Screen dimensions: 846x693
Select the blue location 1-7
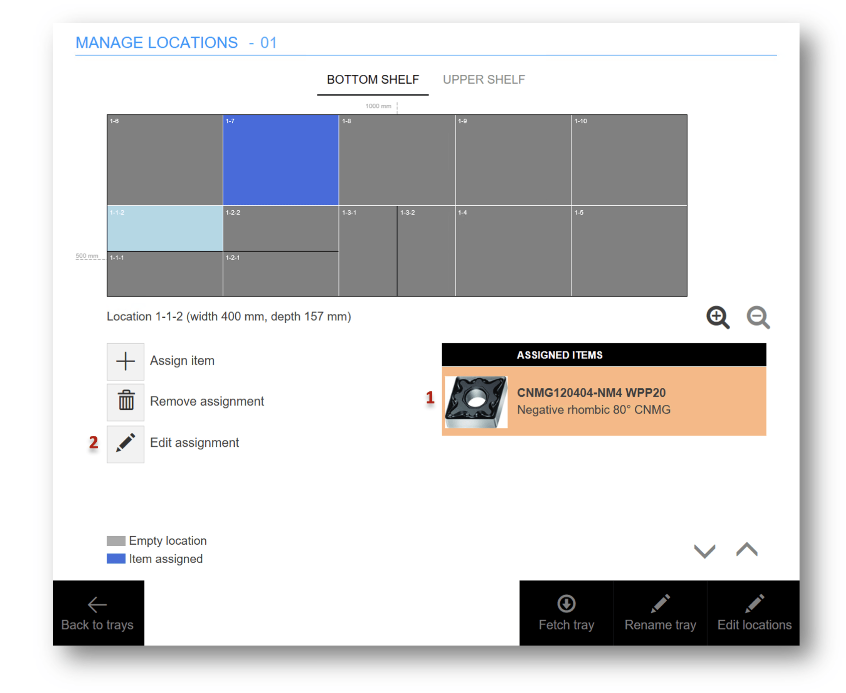coord(281,160)
